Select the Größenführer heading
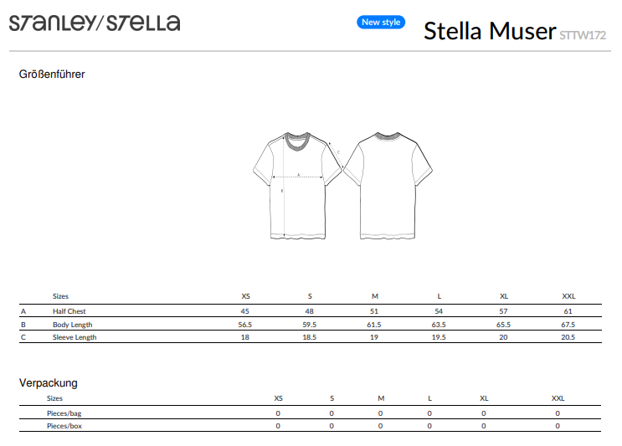This screenshot has height=446, width=622. [52, 74]
